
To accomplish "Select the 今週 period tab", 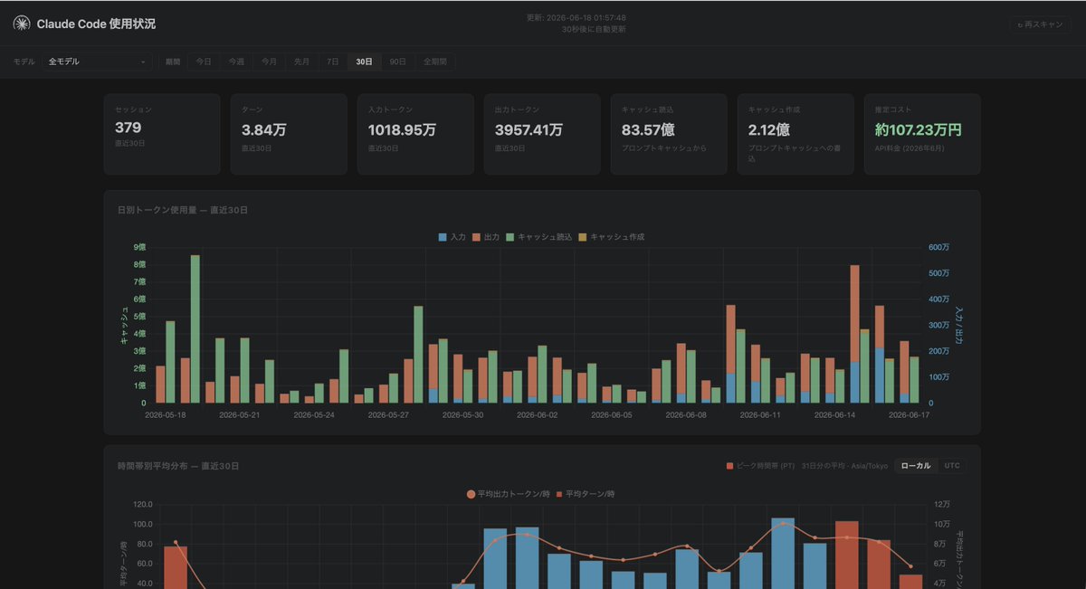I will 236,62.
